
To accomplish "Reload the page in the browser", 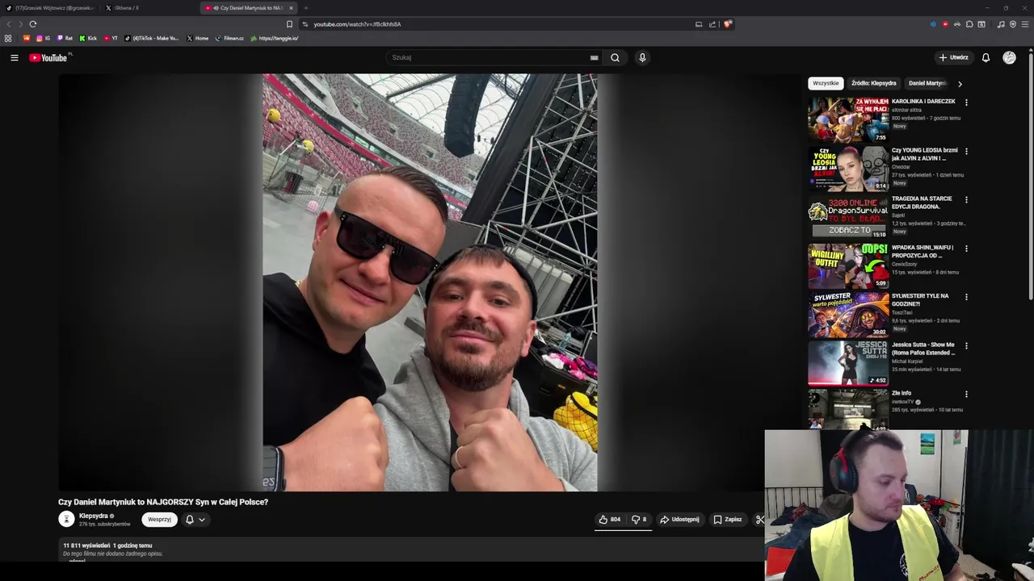I will (32, 24).
